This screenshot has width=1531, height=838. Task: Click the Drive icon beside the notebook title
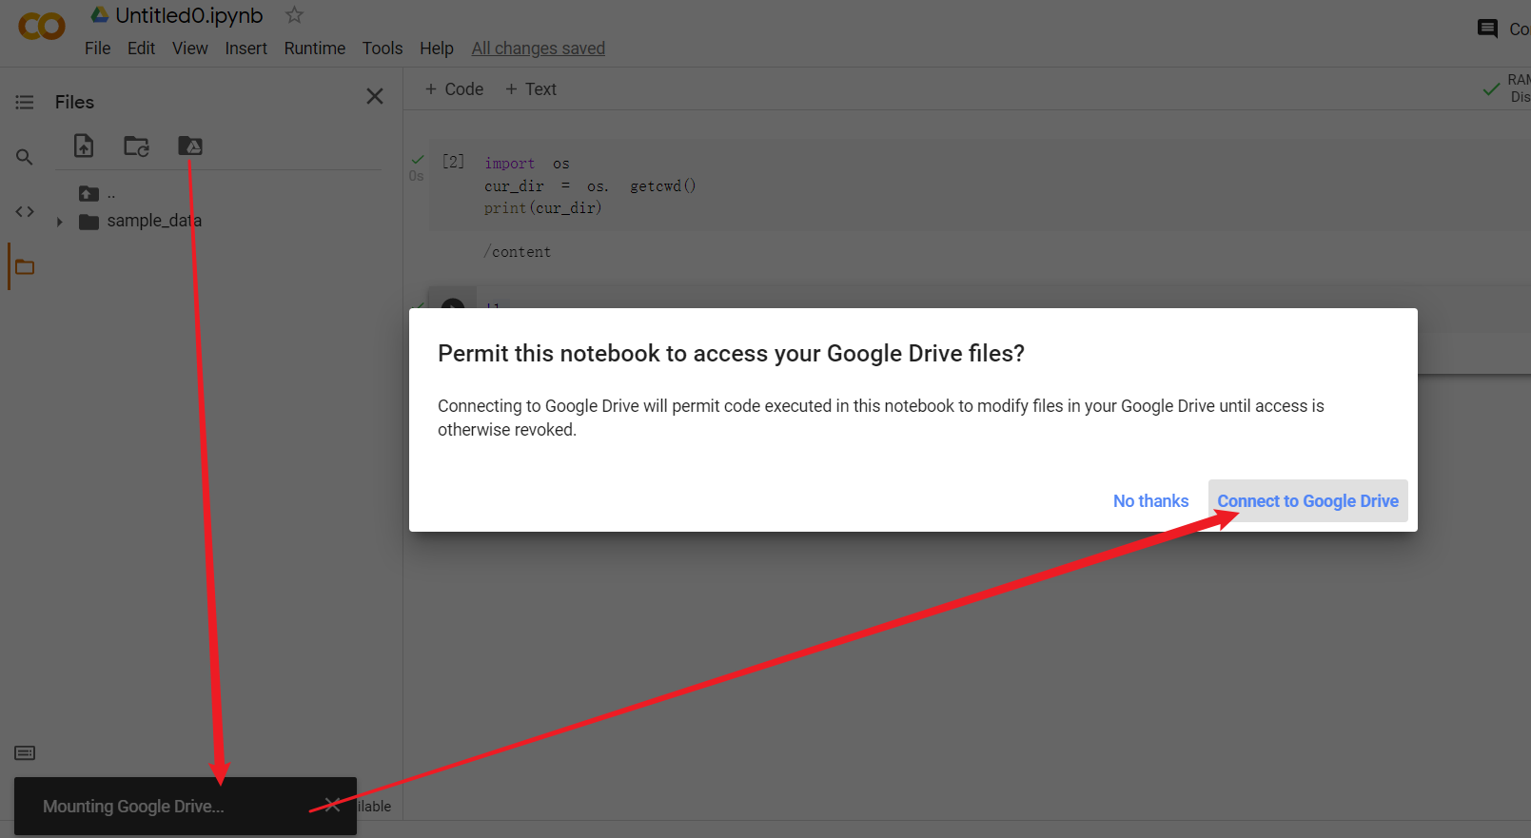click(x=99, y=14)
